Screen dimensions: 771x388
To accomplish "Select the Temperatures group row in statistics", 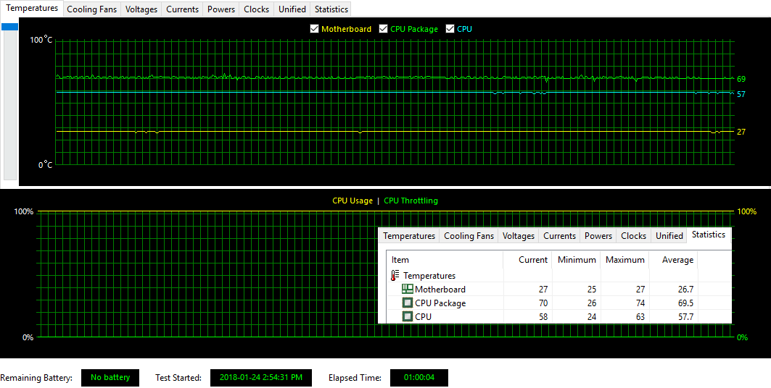I will 429,276.
